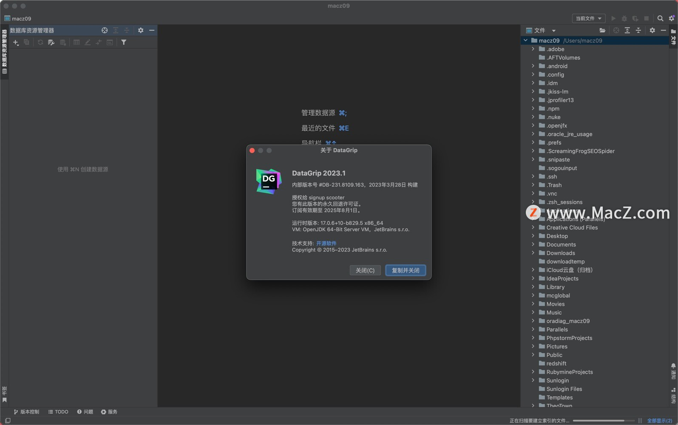Click the filter funnel icon in database explorer
The height and width of the screenshot is (425, 678).
coord(124,42)
